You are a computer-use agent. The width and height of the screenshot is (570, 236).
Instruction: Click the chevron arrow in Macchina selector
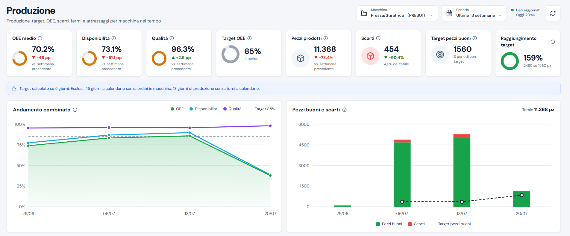coord(432,16)
